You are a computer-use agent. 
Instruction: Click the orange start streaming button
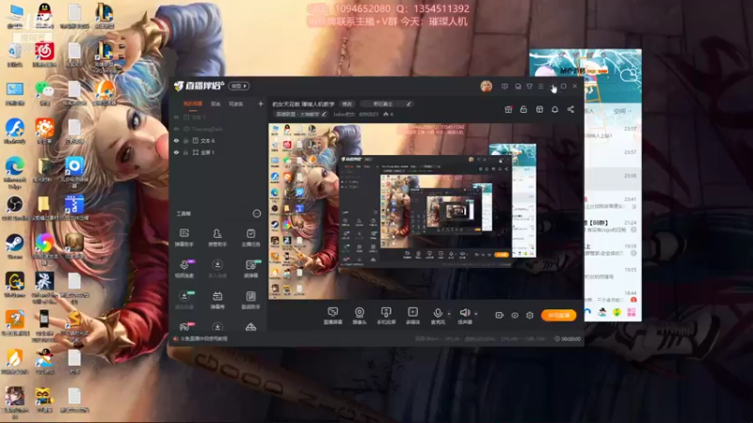(558, 315)
